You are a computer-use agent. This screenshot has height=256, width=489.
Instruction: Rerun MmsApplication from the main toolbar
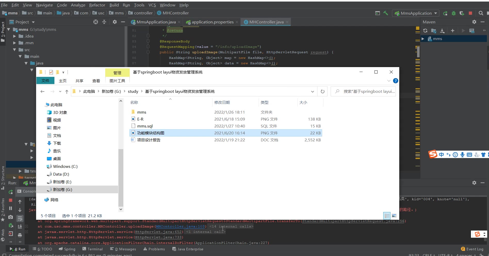[x=445, y=13]
